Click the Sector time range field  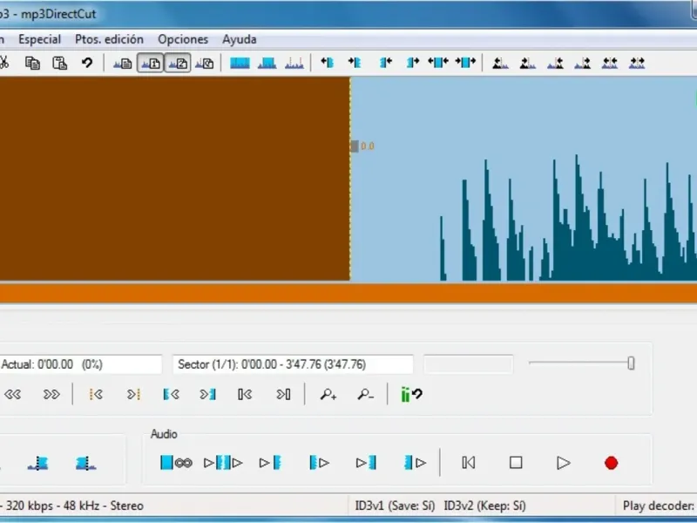point(293,364)
